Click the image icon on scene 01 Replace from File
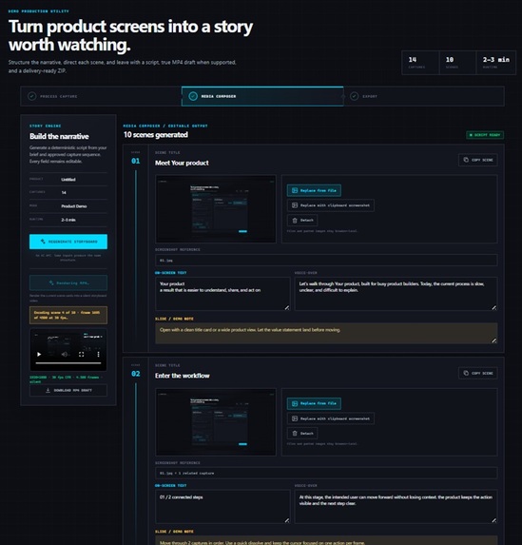This screenshot has width=522, height=545. click(x=295, y=190)
